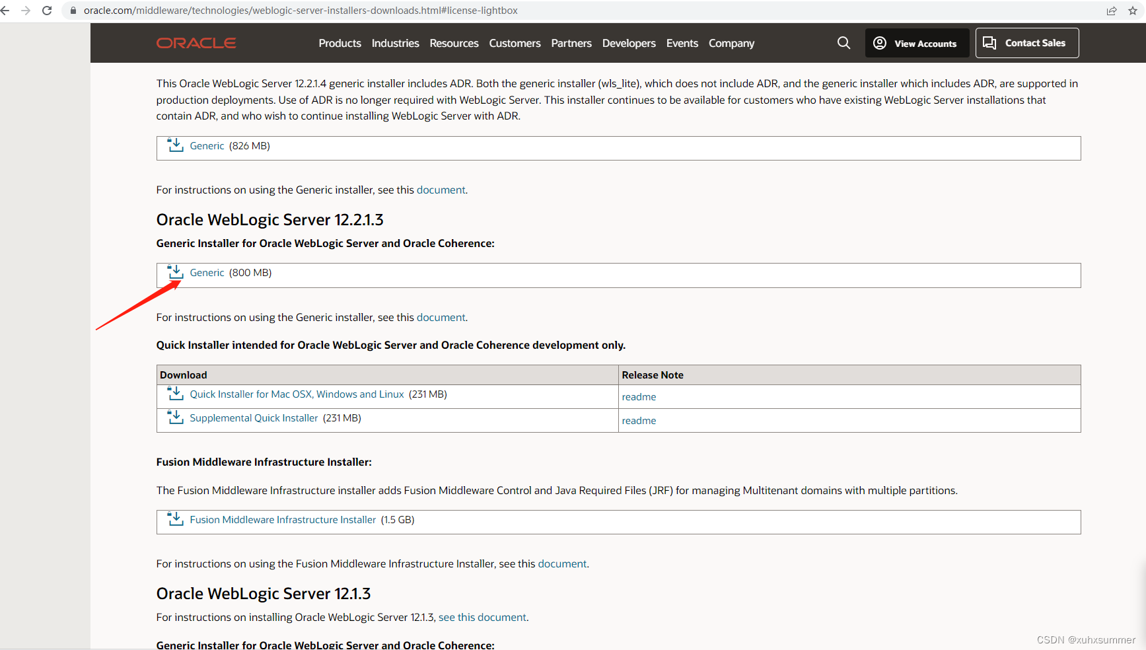Image resolution: width=1146 pixels, height=650 pixels.
Task: Open Products menu
Action: tap(340, 43)
